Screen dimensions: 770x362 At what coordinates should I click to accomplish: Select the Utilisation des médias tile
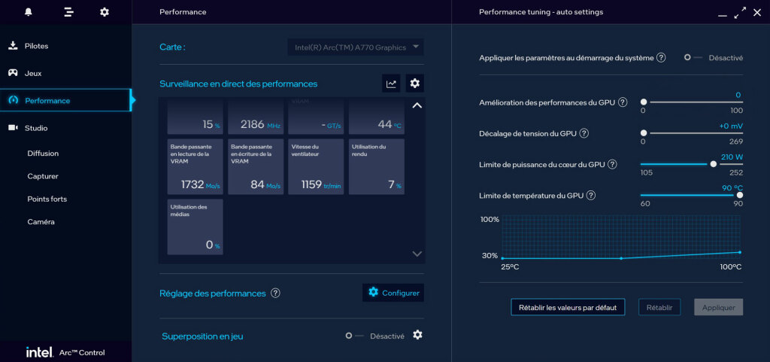pyautogui.click(x=195, y=227)
